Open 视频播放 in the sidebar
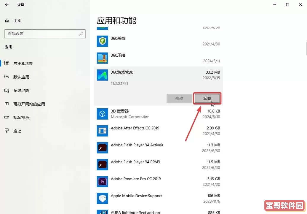Screen dimensions: 307x214 (21, 118)
